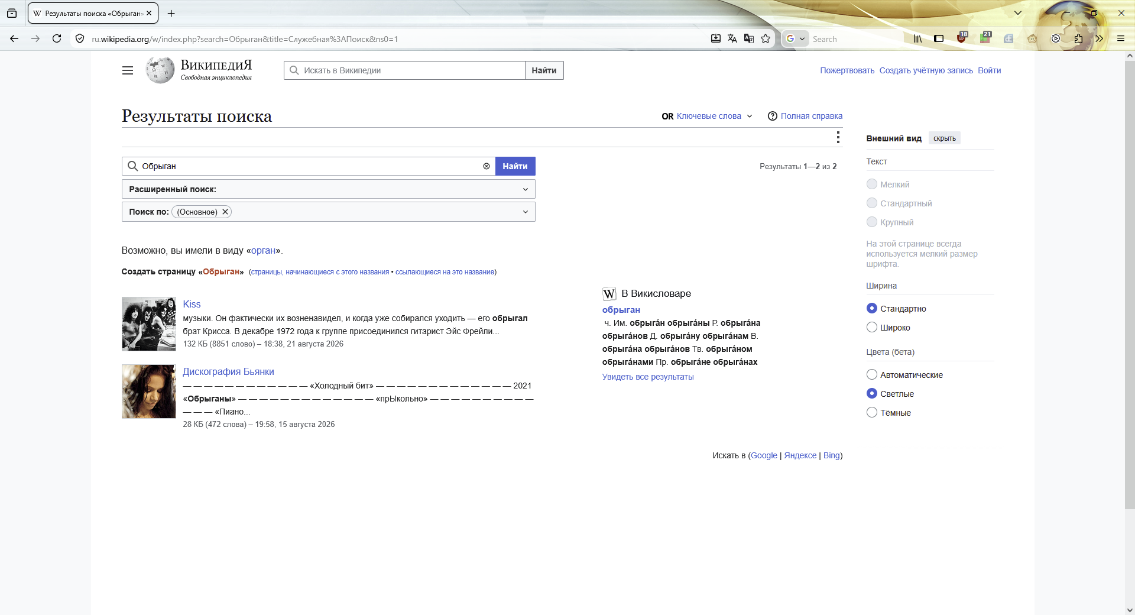Expand the Расширенный поиск section
The height and width of the screenshot is (615, 1135).
coord(329,189)
